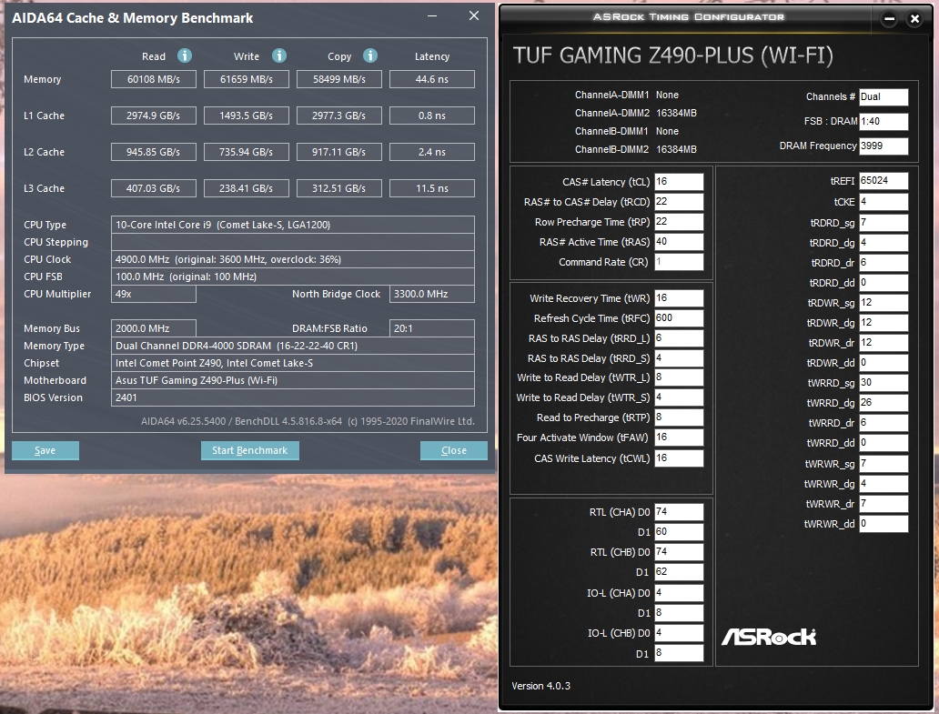Screen dimensions: 939x714
Task: Click RAS# Active Time (tRAS) field
Action: point(679,242)
